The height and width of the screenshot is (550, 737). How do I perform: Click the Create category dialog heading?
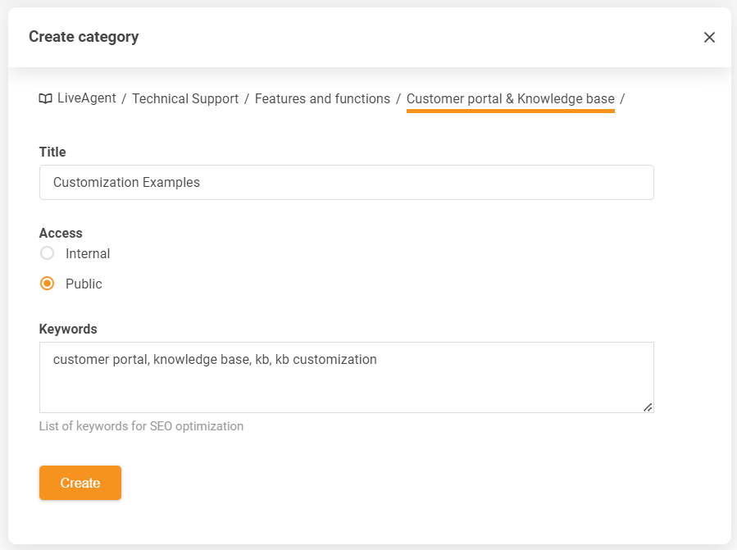84,37
